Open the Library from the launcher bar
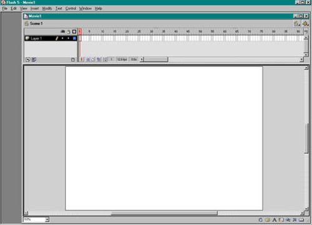The image size is (312, 225). point(301,220)
